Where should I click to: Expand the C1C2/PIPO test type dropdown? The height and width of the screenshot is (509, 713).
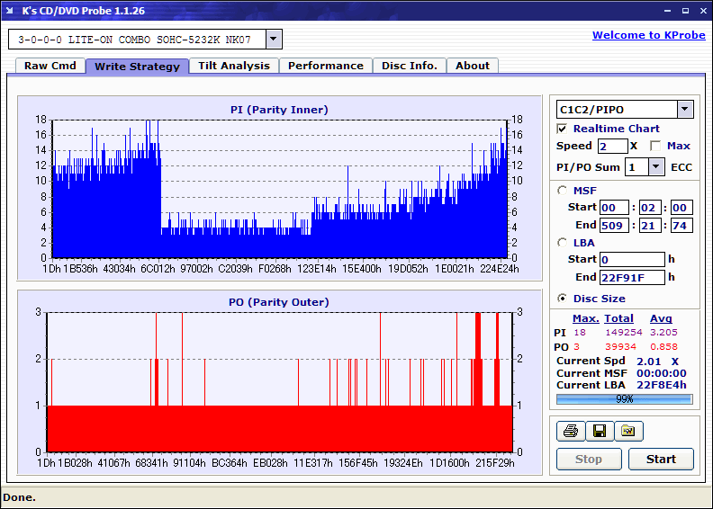point(684,109)
